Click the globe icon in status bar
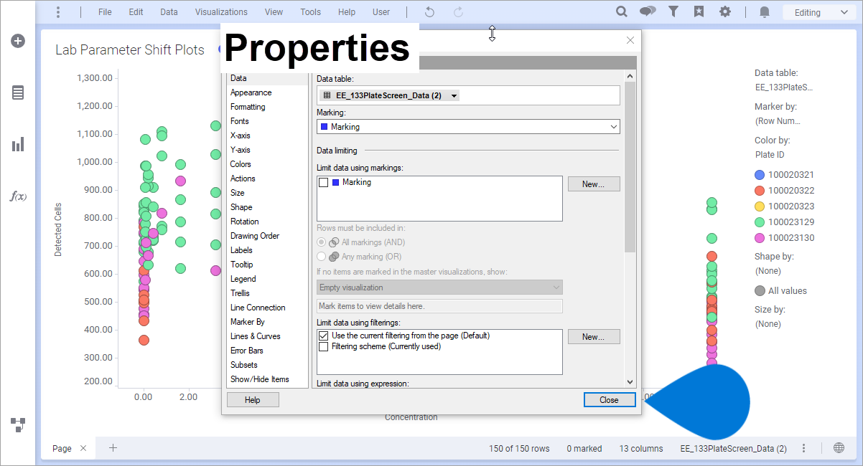This screenshot has height=466, width=863. pos(839,448)
